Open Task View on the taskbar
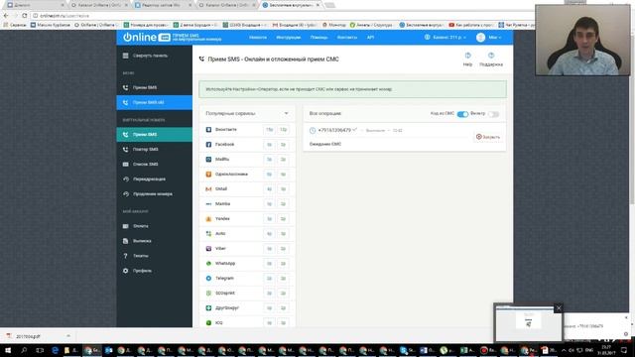635x357 pixels. click(x=40, y=350)
